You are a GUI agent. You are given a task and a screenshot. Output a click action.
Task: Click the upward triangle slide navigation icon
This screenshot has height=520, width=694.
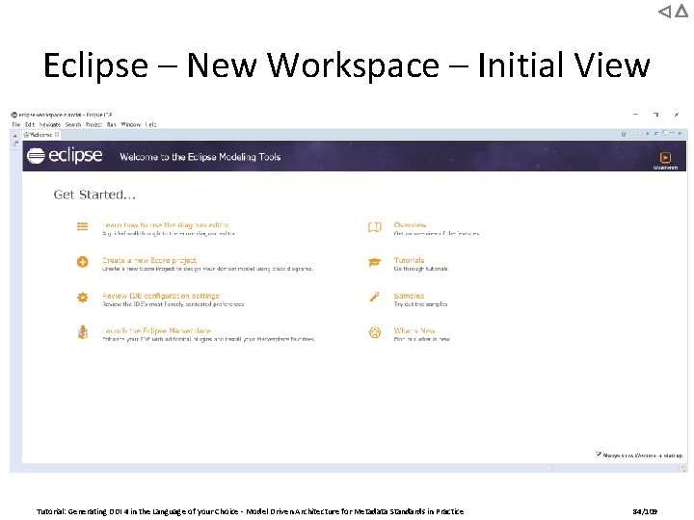pos(681,11)
